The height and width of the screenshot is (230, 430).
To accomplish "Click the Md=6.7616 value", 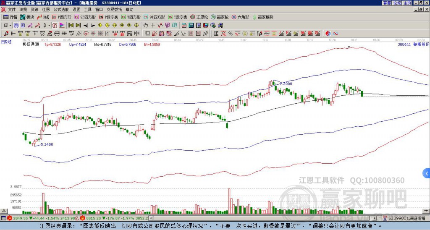I will (103, 44).
